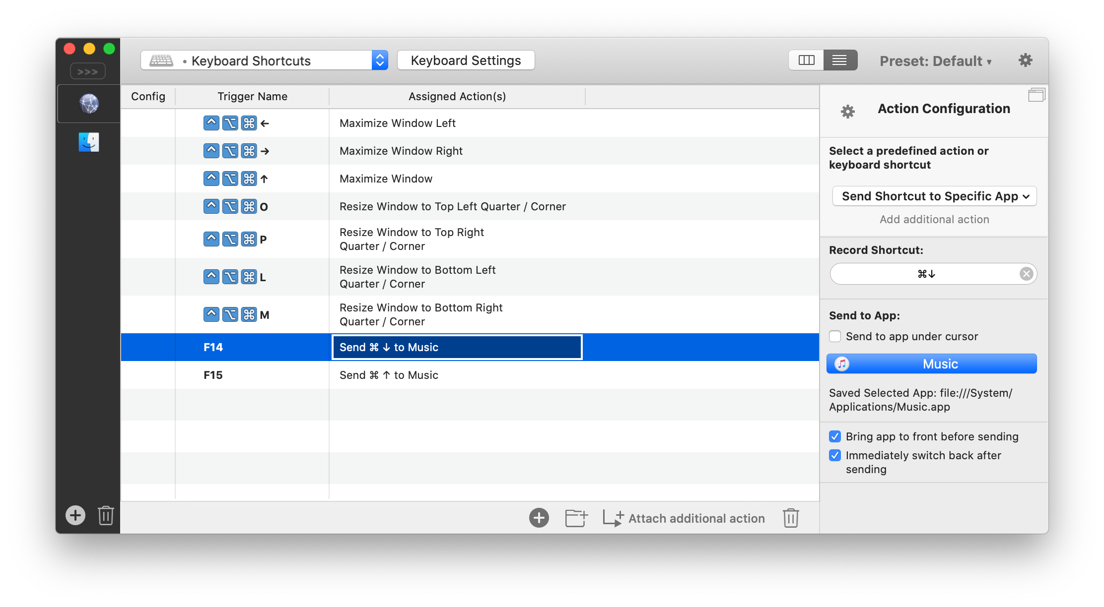The width and height of the screenshot is (1104, 607).
Task: Delete selected trigger using the sidebar trash icon
Action: (106, 515)
